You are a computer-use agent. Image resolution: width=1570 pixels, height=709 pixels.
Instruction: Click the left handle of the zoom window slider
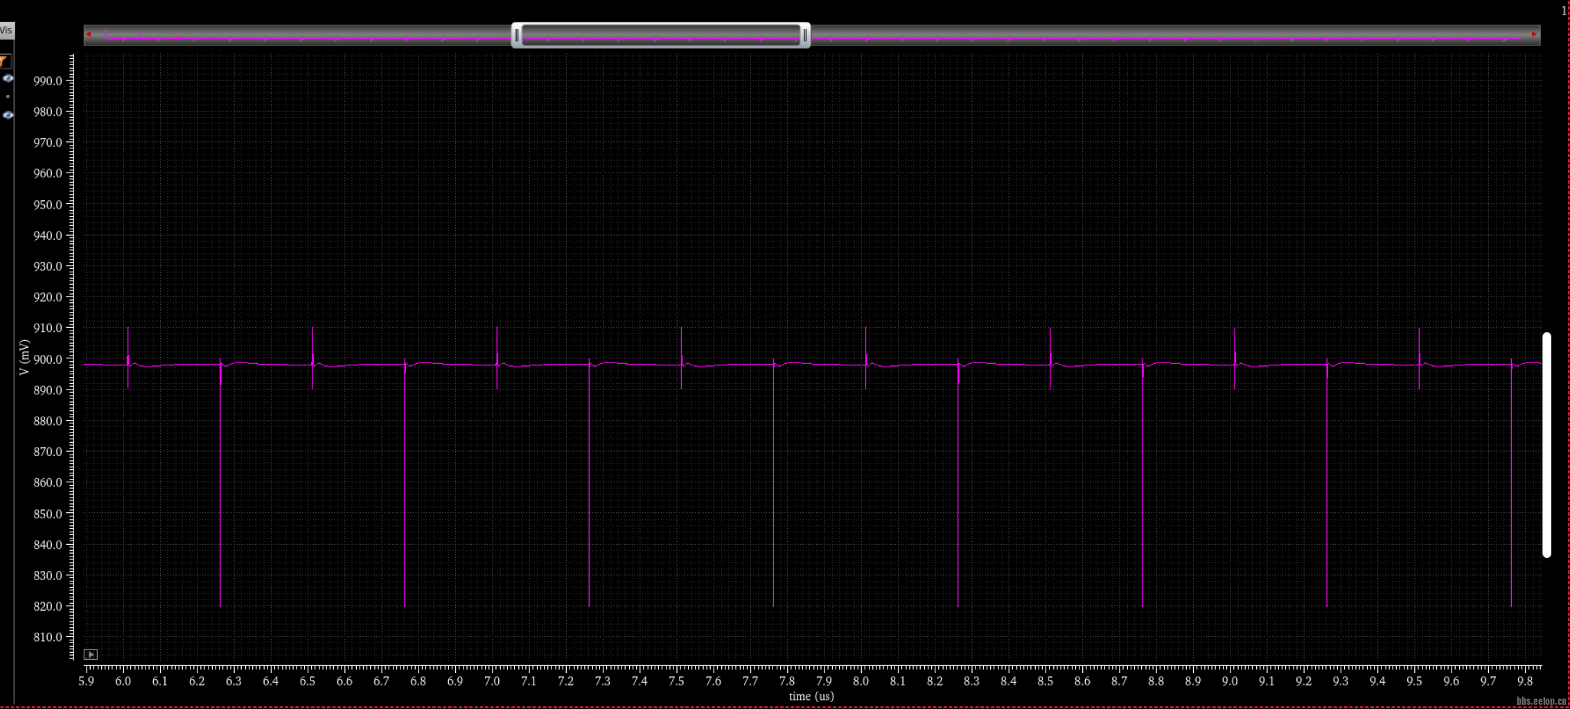pos(517,35)
